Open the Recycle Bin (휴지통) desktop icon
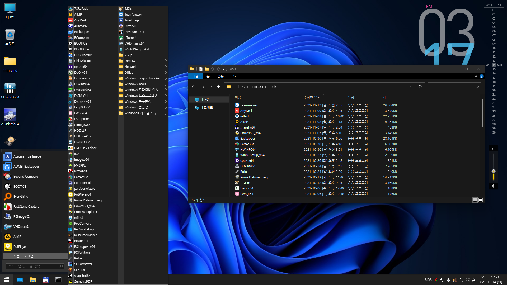Screen dimensions: 507x285 (x=10, y=37)
